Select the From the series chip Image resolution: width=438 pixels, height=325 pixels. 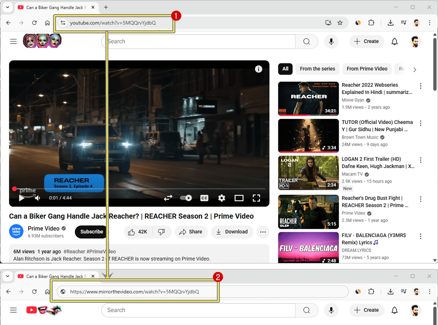tap(317, 69)
